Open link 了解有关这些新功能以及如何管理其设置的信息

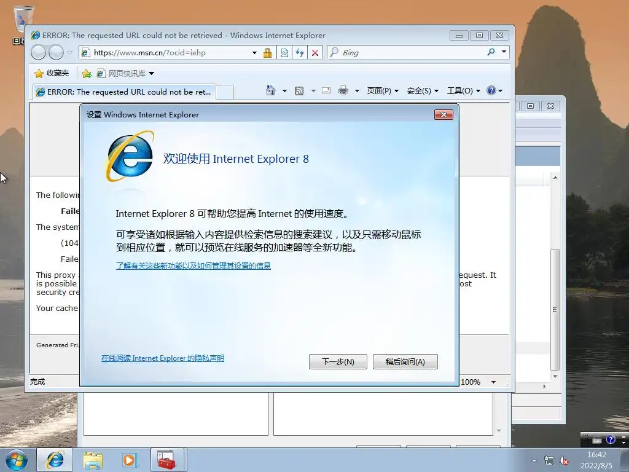tap(193, 265)
